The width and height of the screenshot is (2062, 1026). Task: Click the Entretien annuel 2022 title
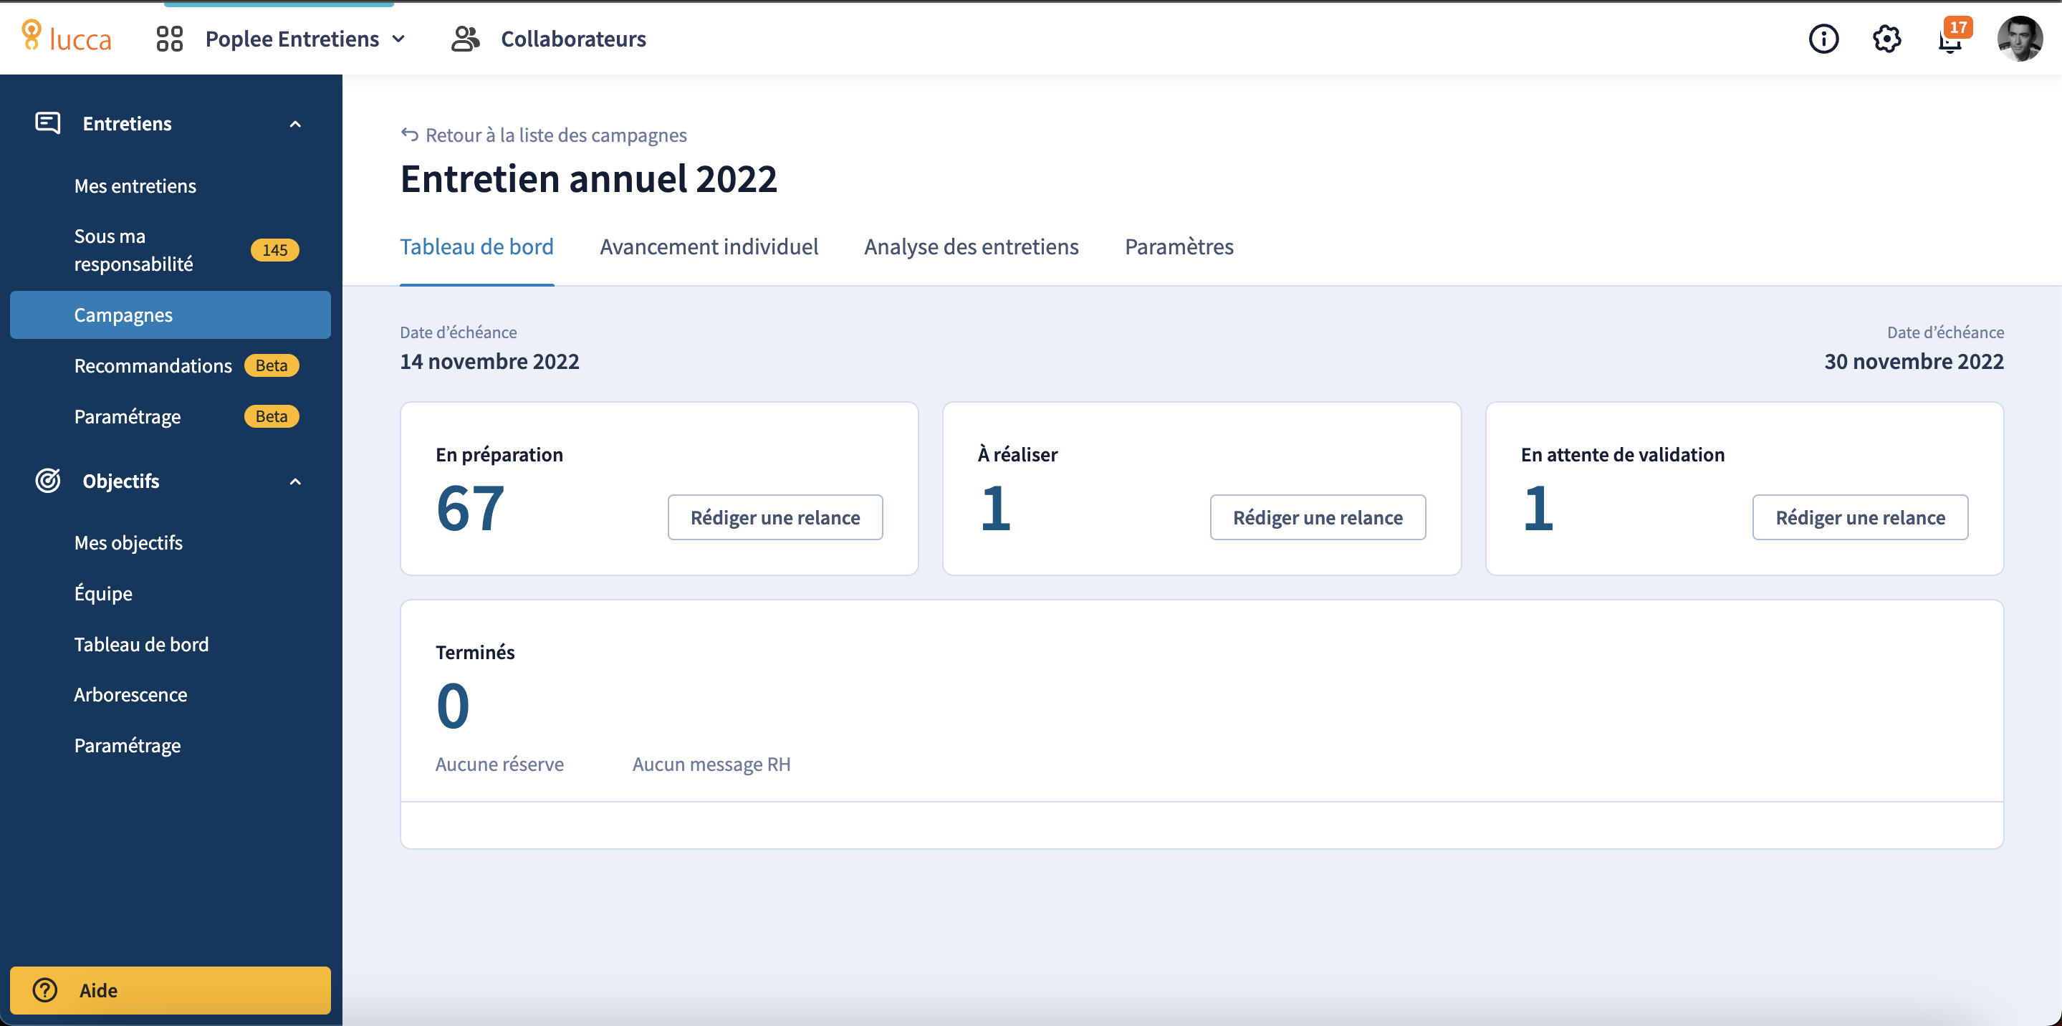point(588,178)
